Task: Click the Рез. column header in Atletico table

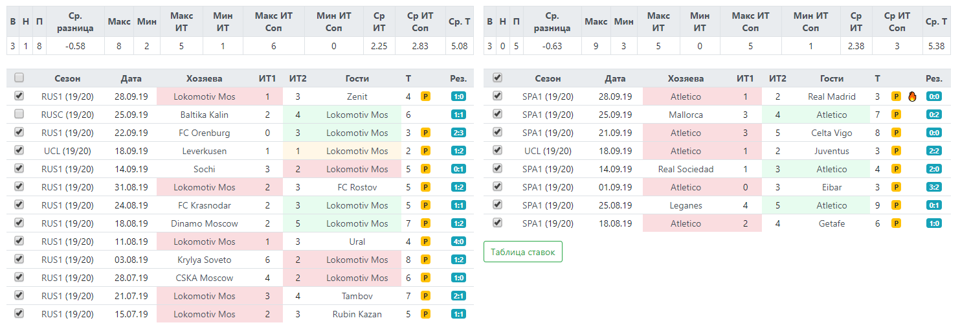Action: tap(933, 78)
